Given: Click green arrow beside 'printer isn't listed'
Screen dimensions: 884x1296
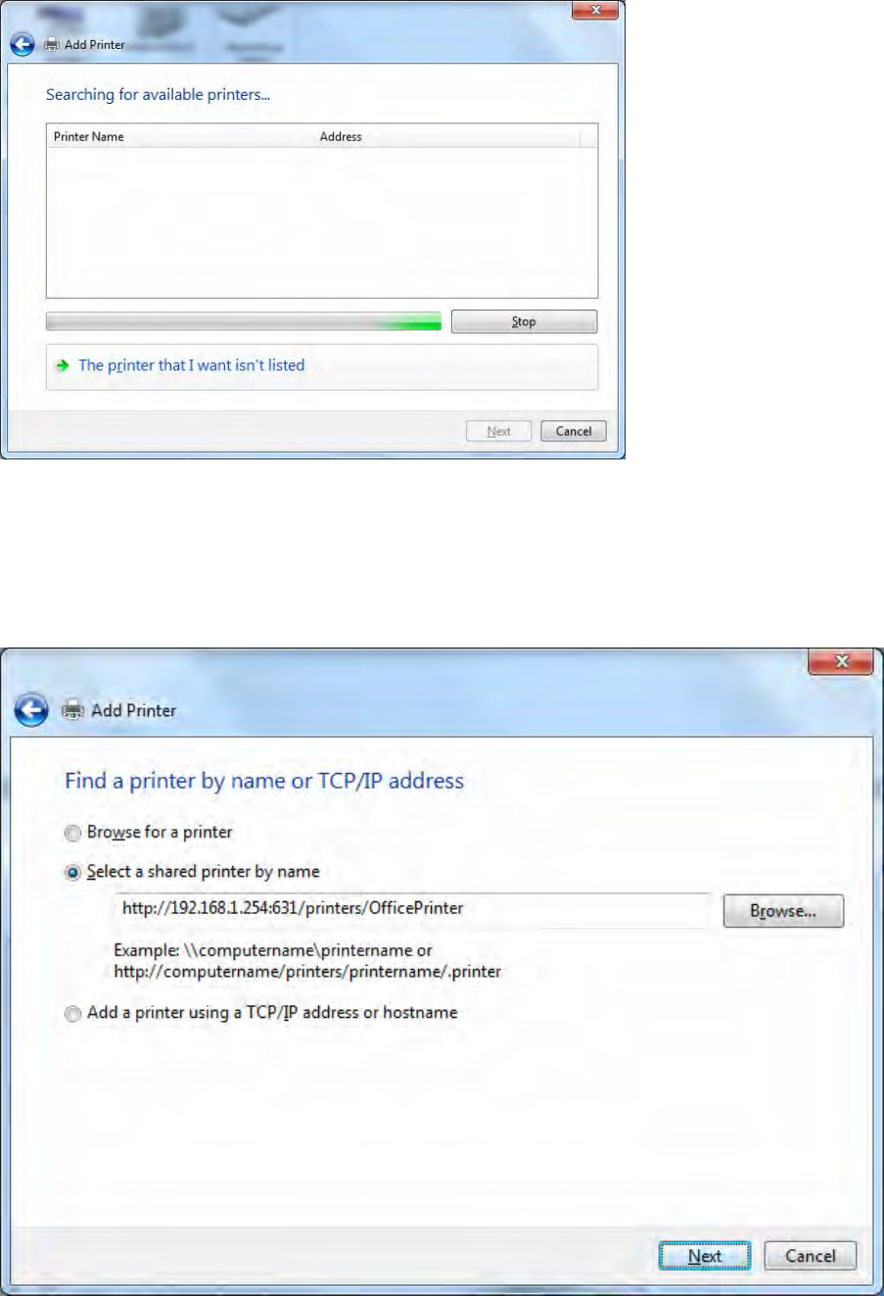Looking at the screenshot, I should (x=63, y=365).
